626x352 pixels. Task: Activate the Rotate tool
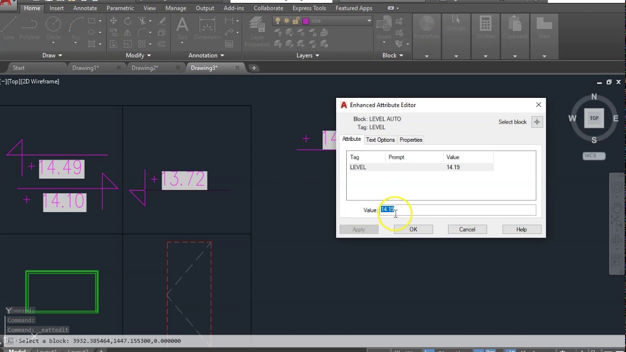tap(128, 21)
